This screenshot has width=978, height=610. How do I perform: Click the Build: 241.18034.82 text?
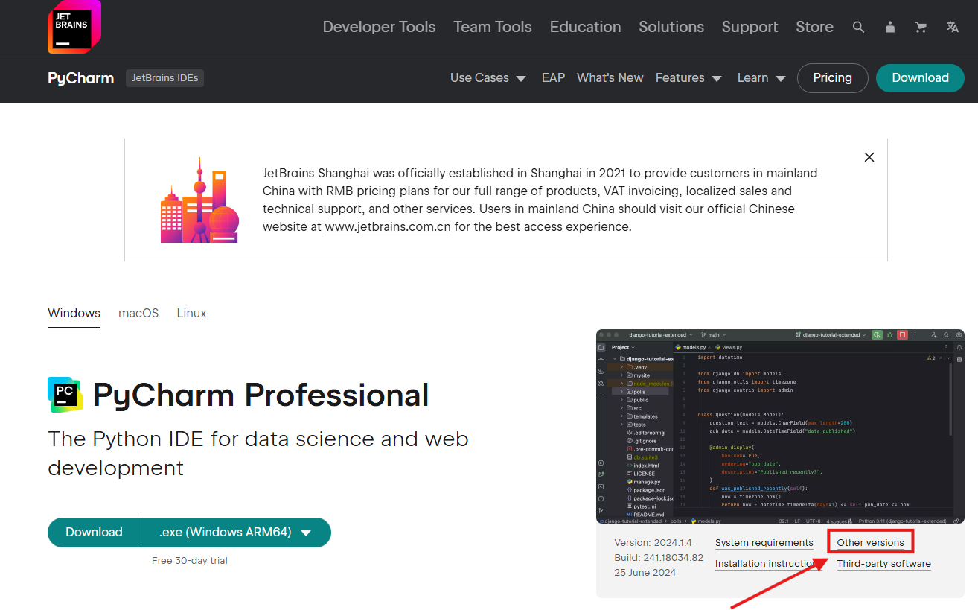pyautogui.click(x=659, y=558)
